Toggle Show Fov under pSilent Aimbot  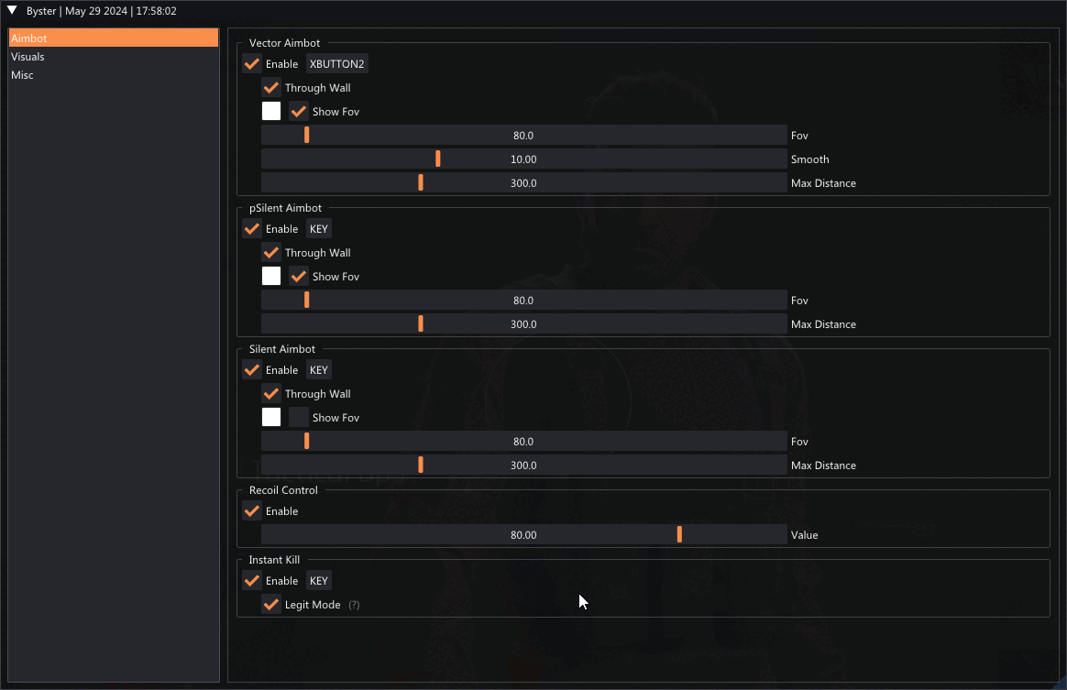click(x=298, y=276)
